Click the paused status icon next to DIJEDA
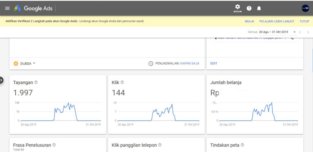This screenshot has width=313, height=152. 16,64
